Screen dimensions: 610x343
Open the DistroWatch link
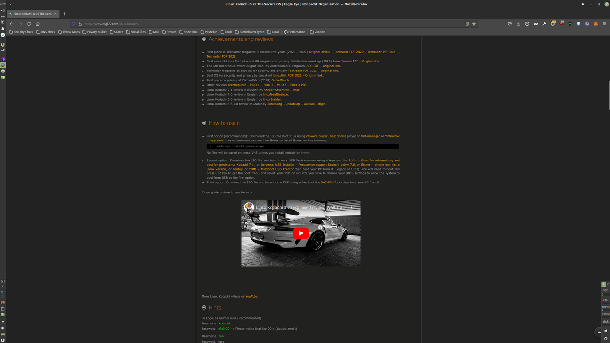click(280, 80)
